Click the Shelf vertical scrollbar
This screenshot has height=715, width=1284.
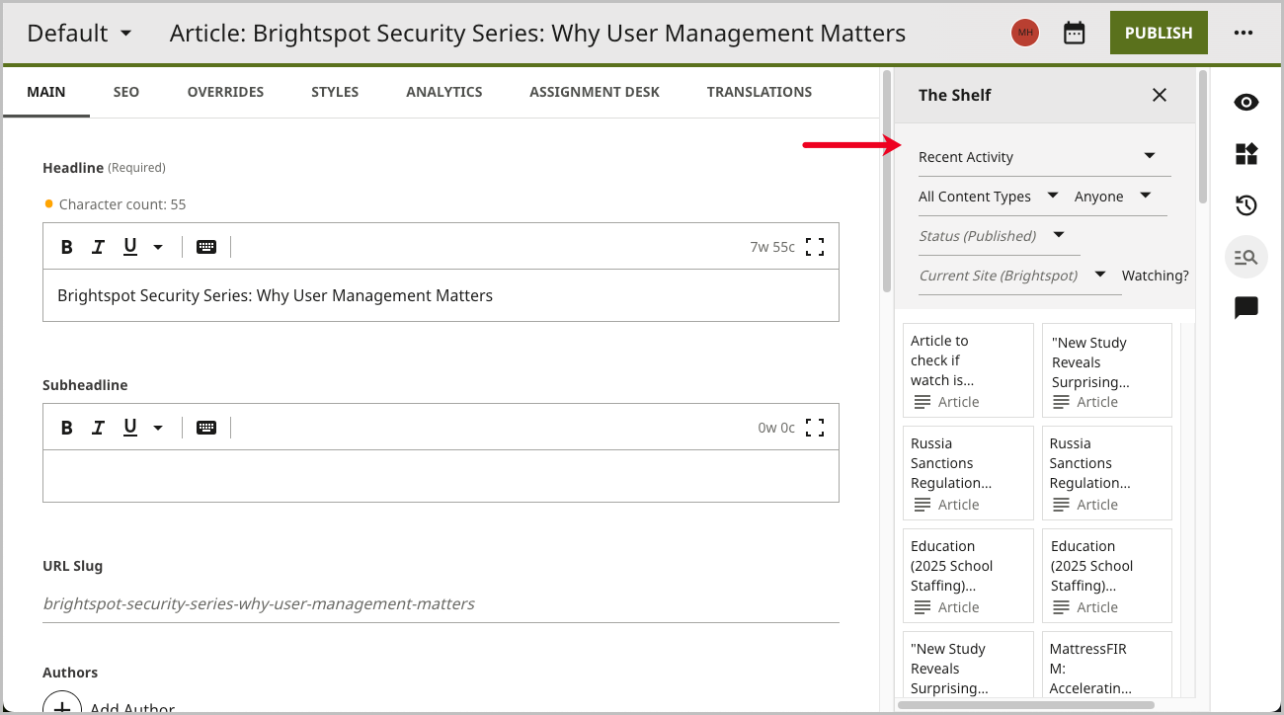click(1202, 136)
